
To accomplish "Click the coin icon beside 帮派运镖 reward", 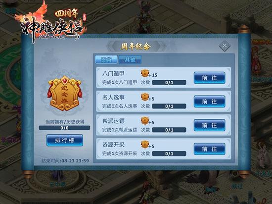I will tap(145, 121).
